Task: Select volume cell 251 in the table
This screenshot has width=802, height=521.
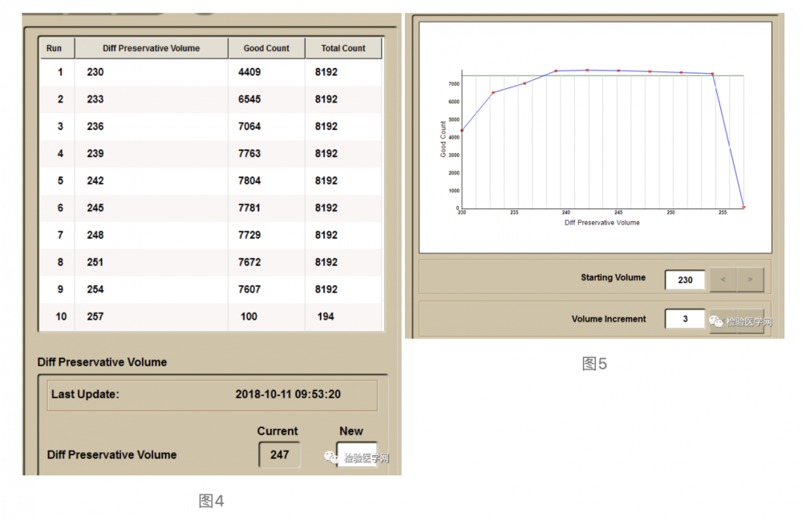Action: (95, 262)
